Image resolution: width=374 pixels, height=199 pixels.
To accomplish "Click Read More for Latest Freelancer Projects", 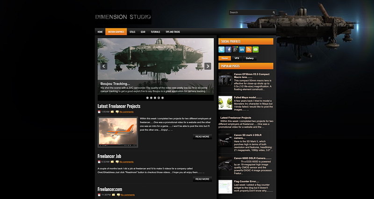I will [202, 136].
